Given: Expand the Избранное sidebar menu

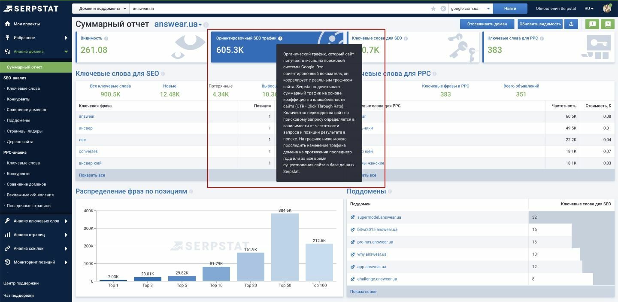Looking at the screenshot, I should coord(36,38).
